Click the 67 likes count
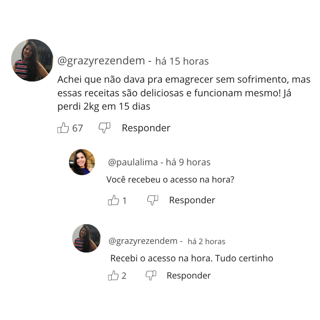320x320 pixels. click(77, 128)
